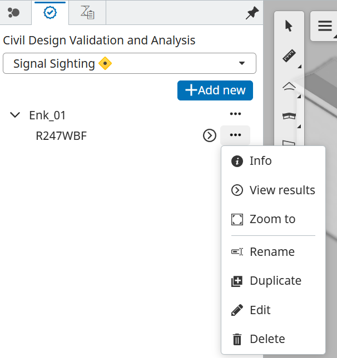
Task: Click view results arrow beside R247WBF
Action: tap(209, 135)
